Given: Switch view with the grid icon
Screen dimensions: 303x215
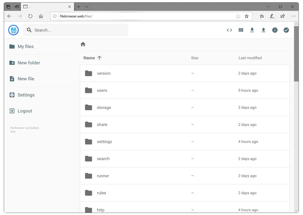Looking at the screenshot, I should pyautogui.click(x=241, y=30).
